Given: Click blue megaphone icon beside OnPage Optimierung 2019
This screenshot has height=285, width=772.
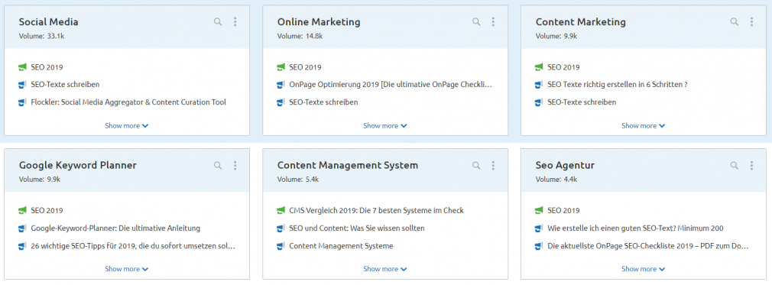Looking at the screenshot, I should point(281,85).
